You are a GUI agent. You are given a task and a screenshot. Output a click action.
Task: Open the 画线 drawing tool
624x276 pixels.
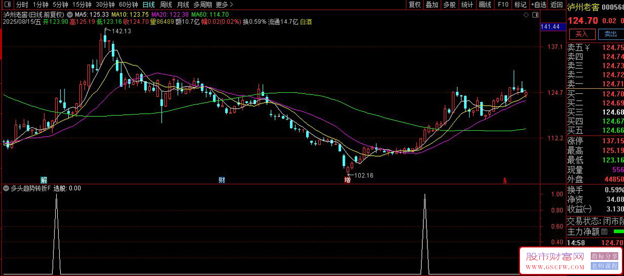coord(485,5)
